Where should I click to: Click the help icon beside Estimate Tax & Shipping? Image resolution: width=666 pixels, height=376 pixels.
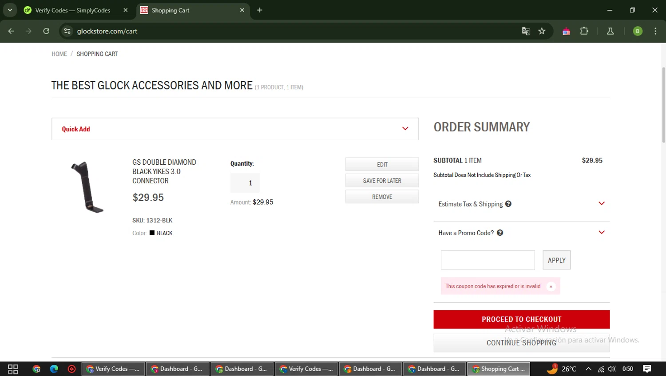pyautogui.click(x=508, y=204)
